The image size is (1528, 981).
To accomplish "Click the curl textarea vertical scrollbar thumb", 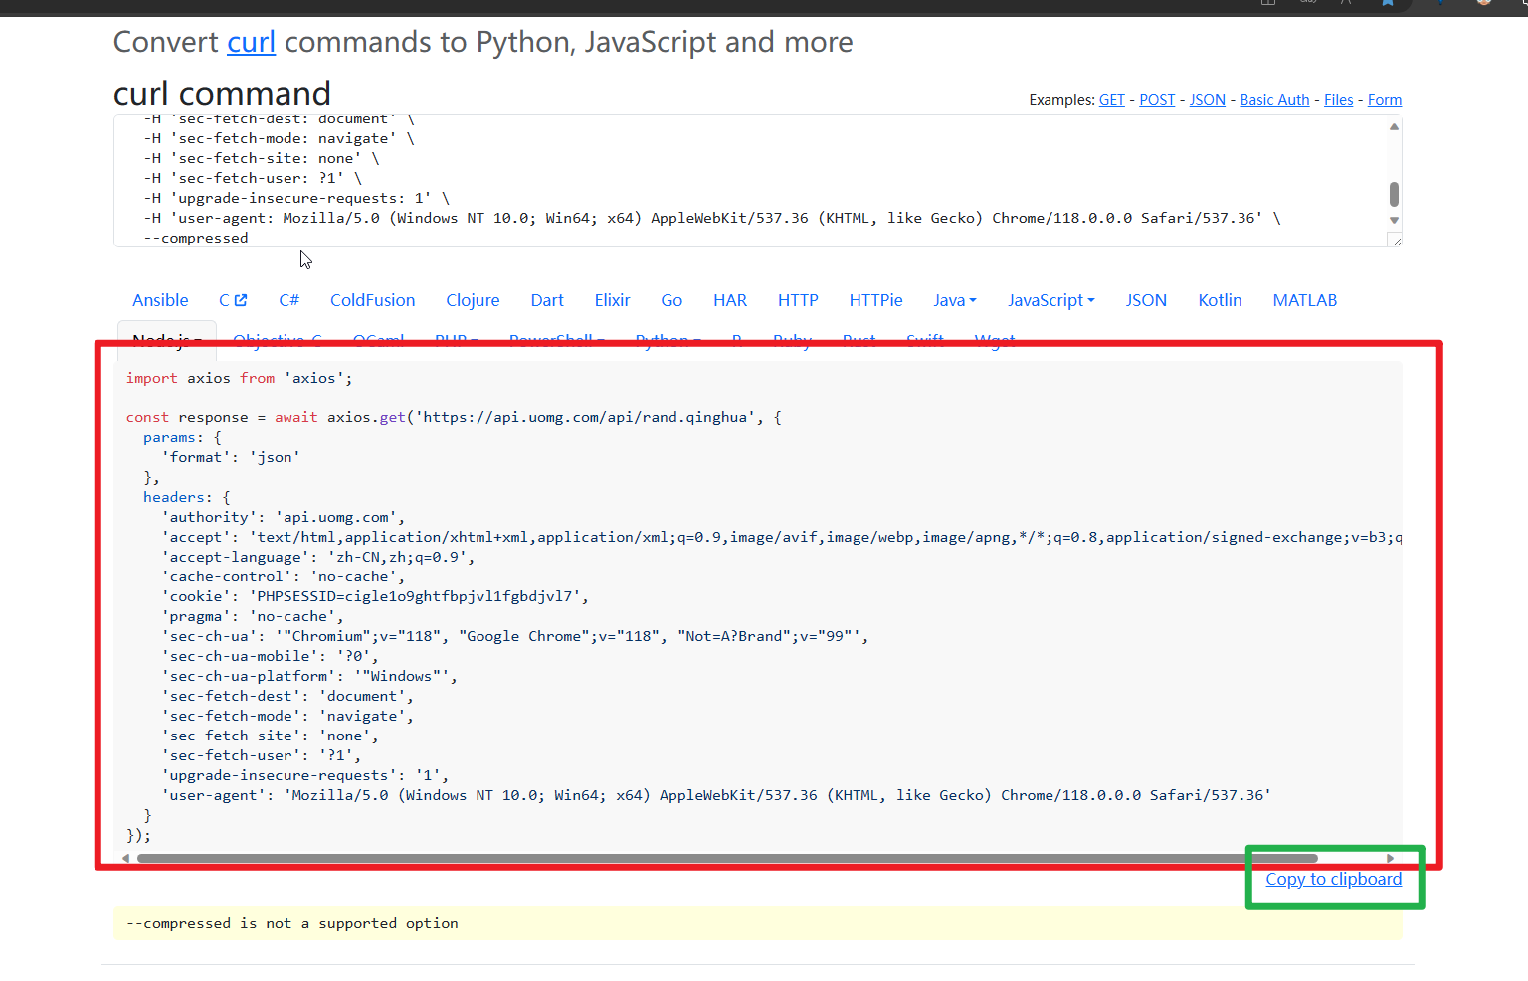I will click(1394, 194).
